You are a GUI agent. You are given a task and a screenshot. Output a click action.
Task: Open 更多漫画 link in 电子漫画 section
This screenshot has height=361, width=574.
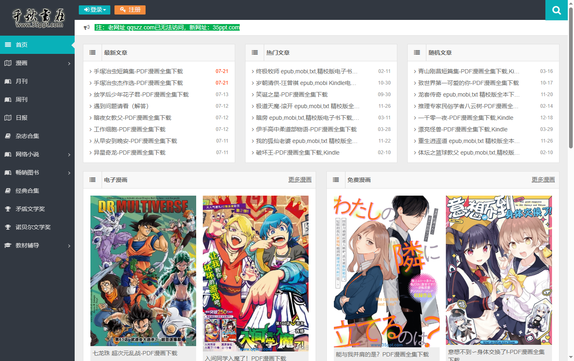(300, 179)
